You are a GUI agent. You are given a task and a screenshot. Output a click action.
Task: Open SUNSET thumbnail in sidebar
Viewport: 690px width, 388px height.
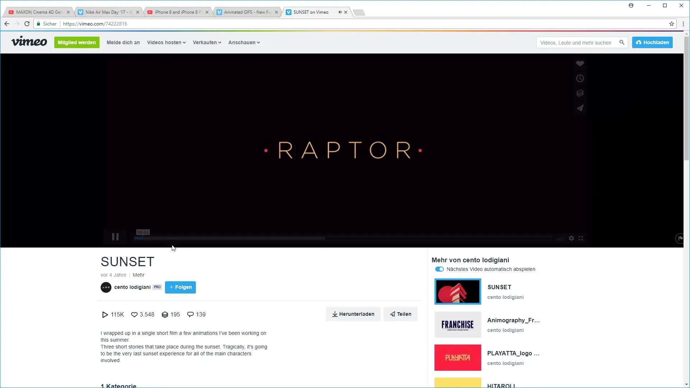[457, 291]
